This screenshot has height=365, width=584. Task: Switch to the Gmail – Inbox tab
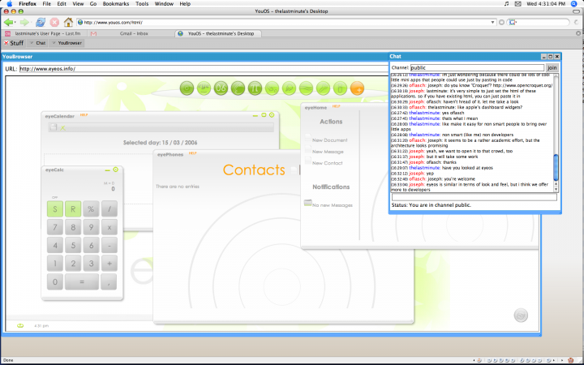coord(131,33)
